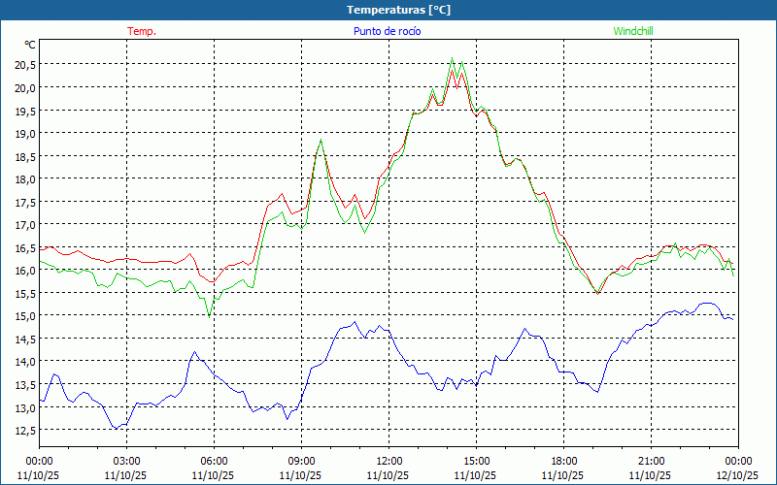The height and width of the screenshot is (485, 777).
Task: Click the 06:00 time axis label
Action: pos(214,461)
